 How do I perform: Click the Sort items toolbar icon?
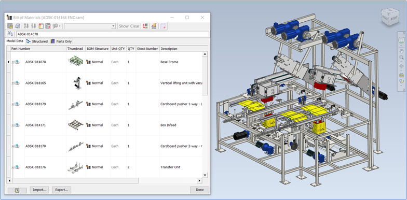click(26, 26)
